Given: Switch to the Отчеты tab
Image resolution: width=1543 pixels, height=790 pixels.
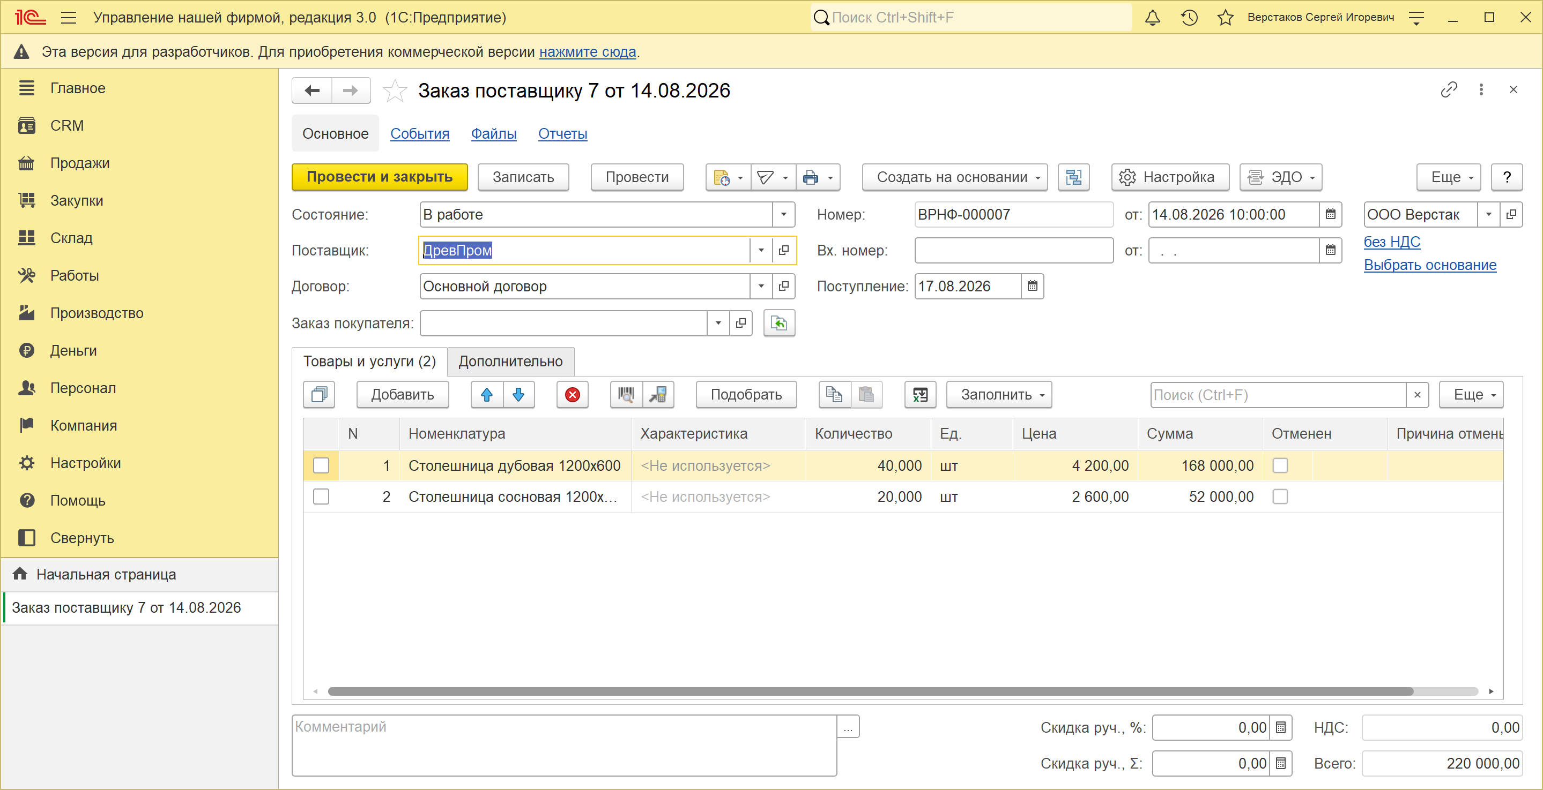Looking at the screenshot, I should click(562, 133).
